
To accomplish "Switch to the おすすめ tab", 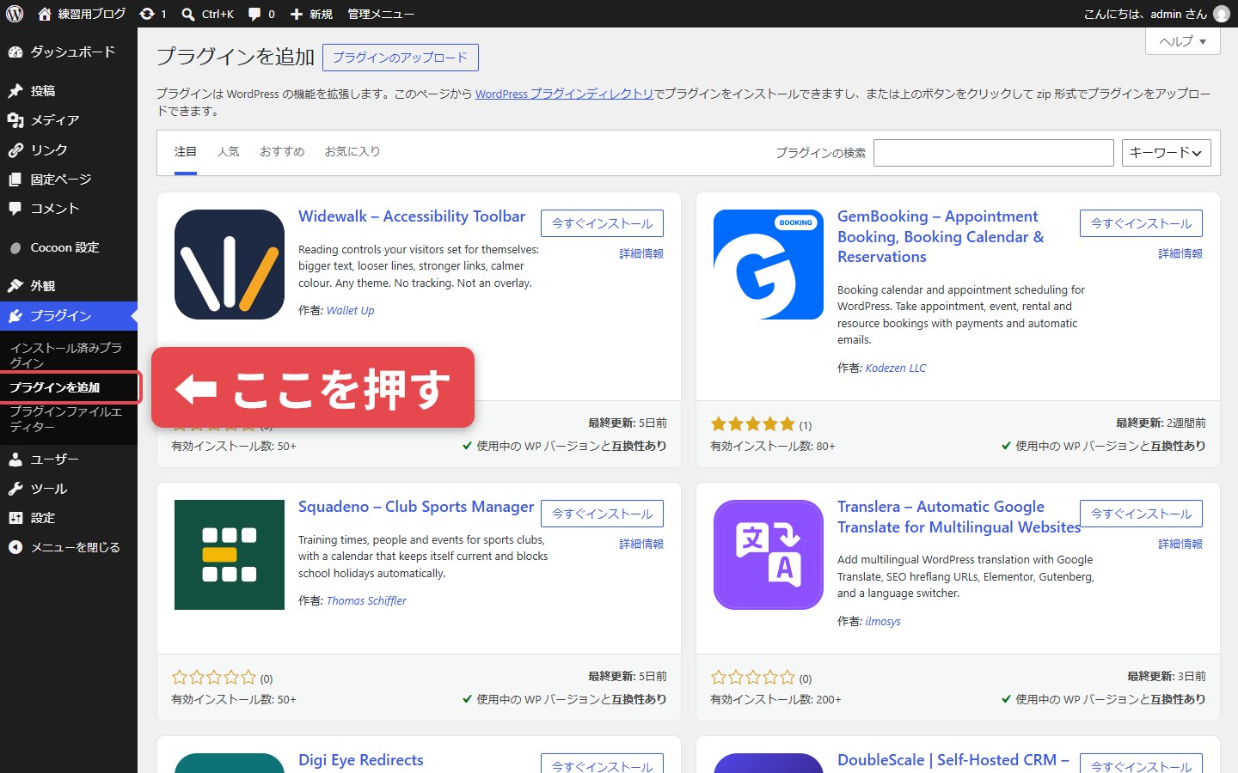I will 282,152.
